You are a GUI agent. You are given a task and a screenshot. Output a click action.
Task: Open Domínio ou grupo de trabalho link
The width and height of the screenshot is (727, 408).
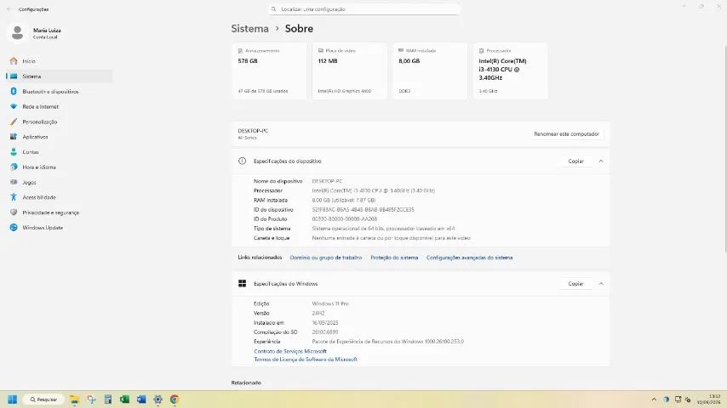pos(326,258)
